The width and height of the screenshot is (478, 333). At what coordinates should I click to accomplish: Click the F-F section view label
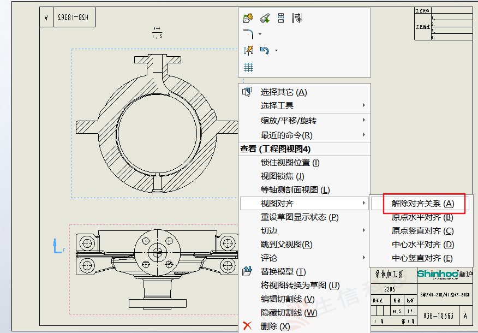(157, 32)
